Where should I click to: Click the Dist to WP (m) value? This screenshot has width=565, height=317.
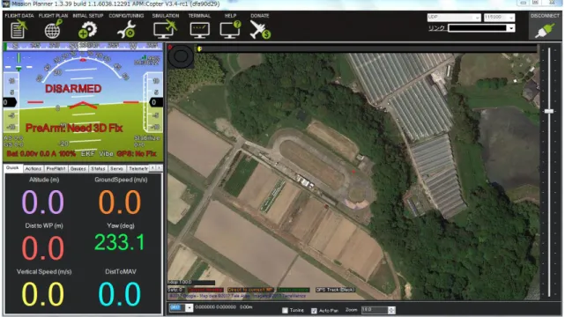point(43,248)
